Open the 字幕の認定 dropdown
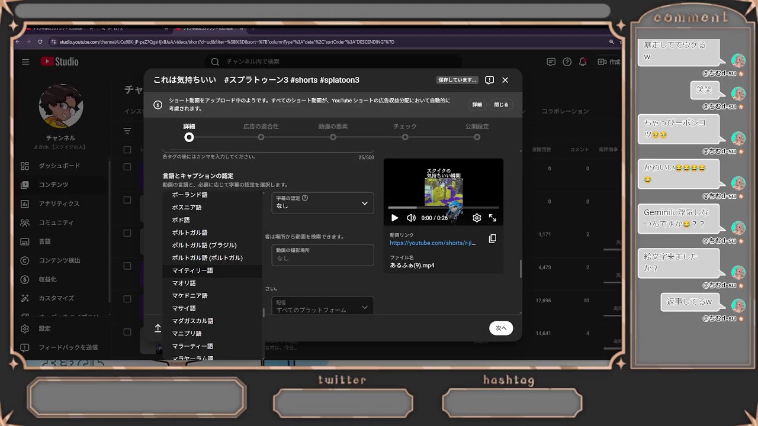 click(x=323, y=203)
